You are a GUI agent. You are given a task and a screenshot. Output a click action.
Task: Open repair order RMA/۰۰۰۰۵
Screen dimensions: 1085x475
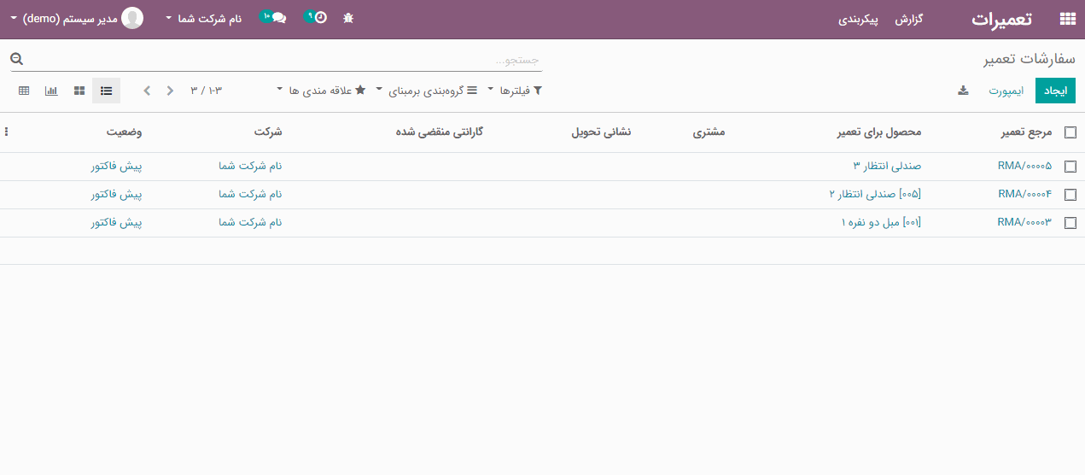pyautogui.click(x=1024, y=167)
